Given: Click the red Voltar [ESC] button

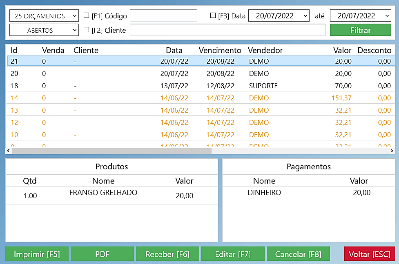Looking at the screenshot, I should (370, 254).
